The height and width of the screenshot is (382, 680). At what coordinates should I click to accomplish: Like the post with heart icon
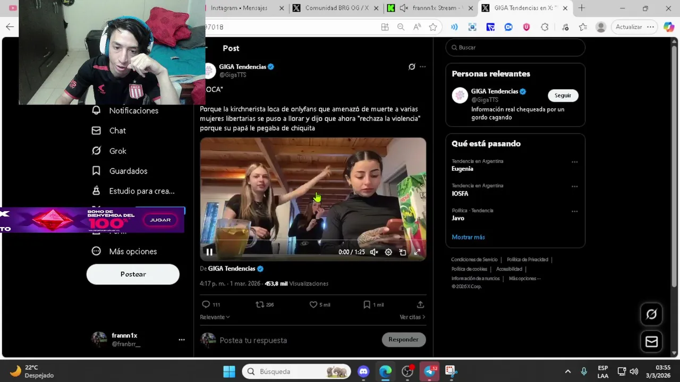point(320,305)
